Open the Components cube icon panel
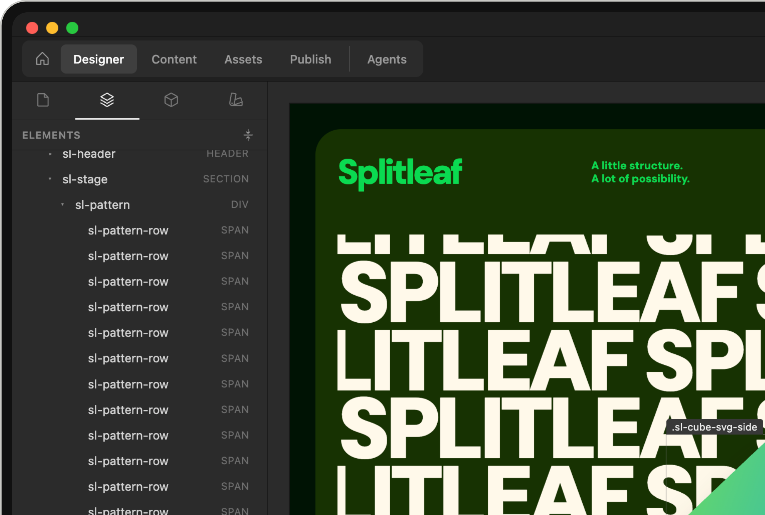The image size is (765, 515). [171, 100]
